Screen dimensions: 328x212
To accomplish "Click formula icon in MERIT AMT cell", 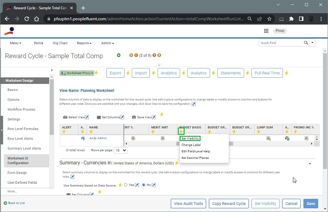I will (x=163, y=138).
